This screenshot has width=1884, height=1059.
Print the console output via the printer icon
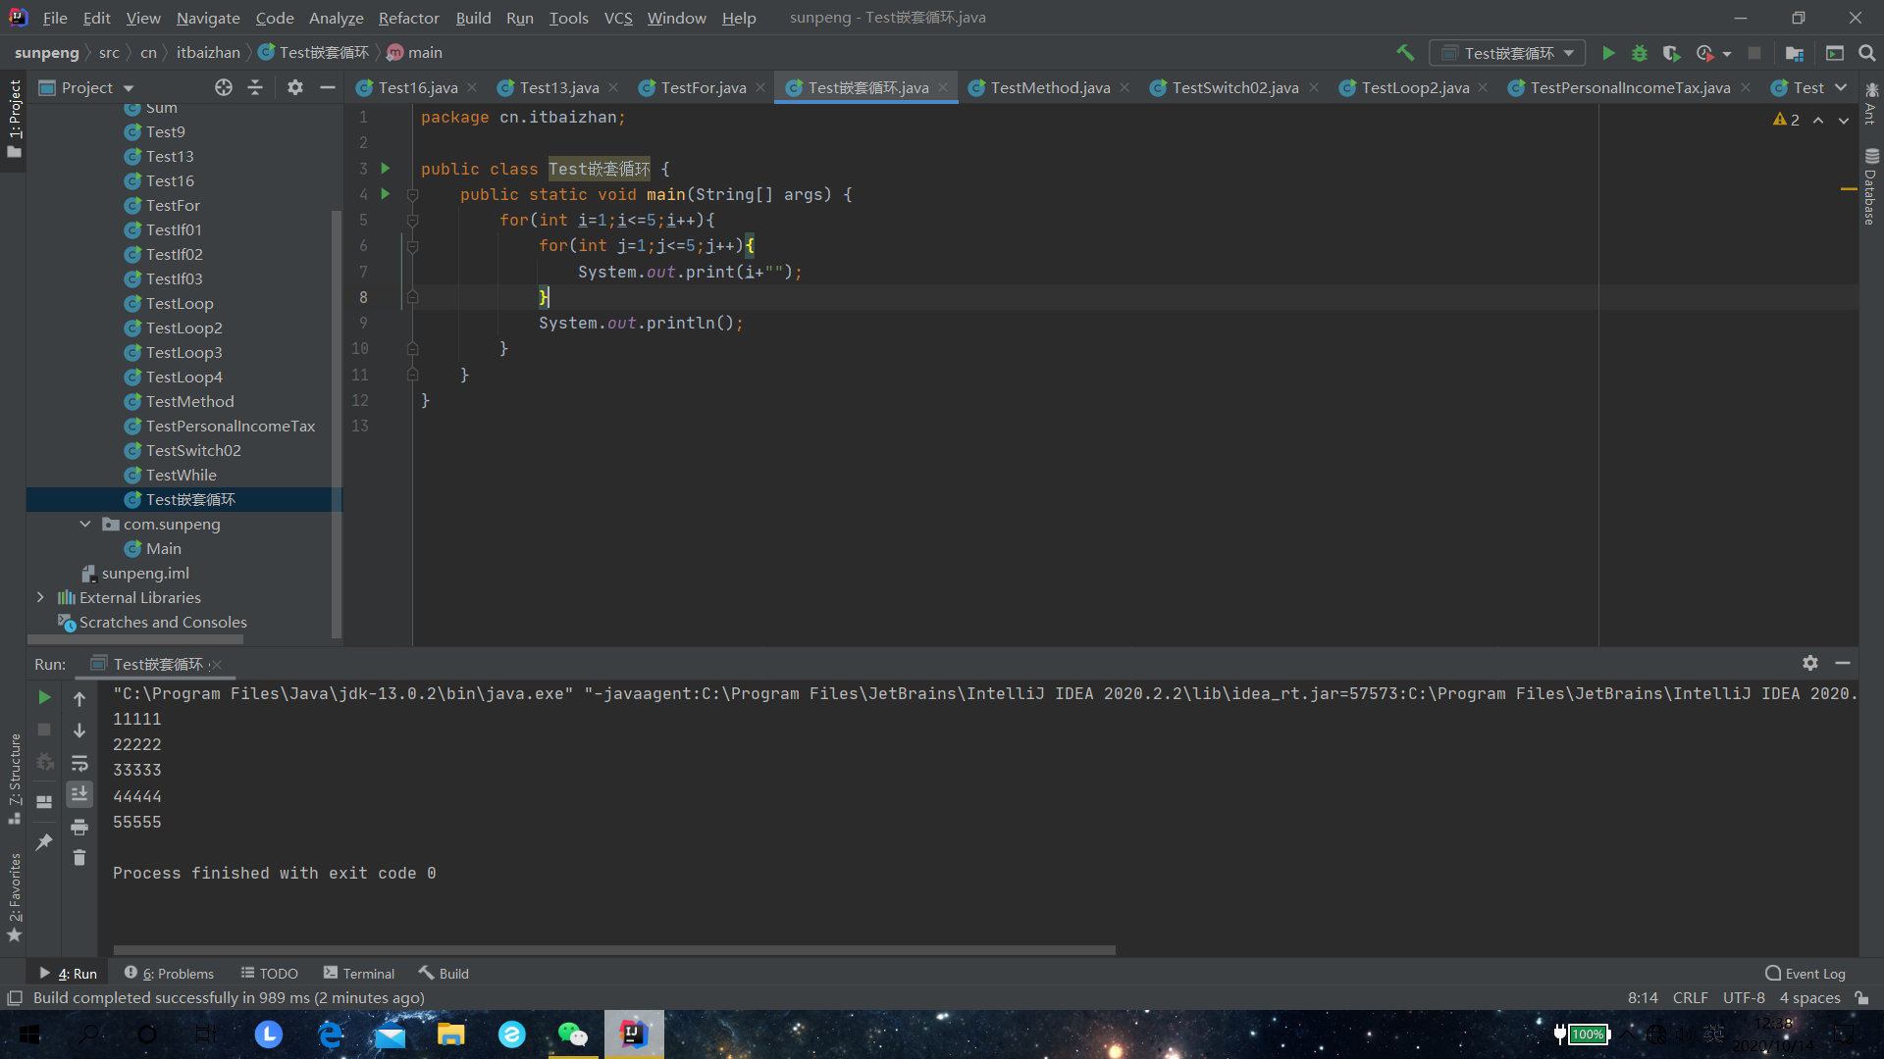(x=79, y=827)
